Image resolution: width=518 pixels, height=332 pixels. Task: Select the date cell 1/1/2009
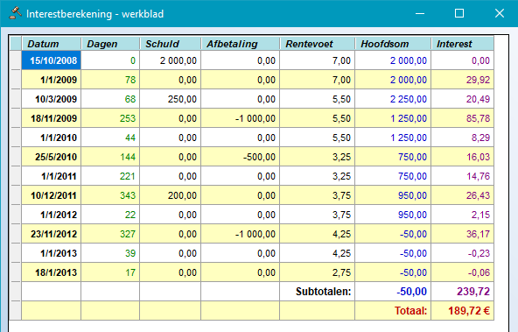tap(52, 80)
